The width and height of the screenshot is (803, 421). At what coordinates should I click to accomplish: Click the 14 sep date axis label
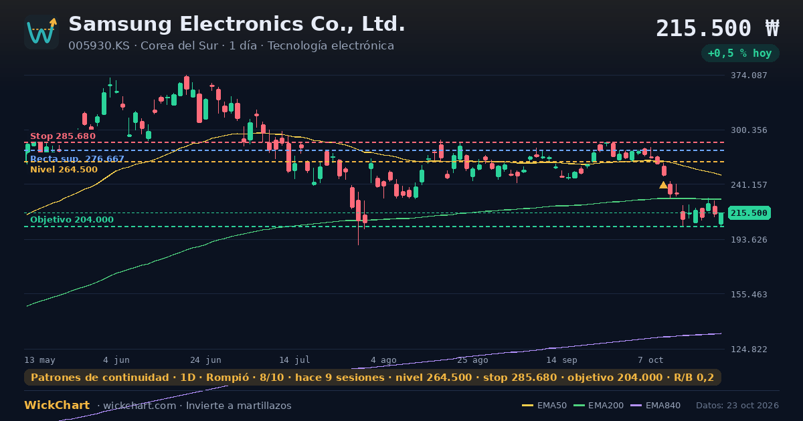click(561, 360)
